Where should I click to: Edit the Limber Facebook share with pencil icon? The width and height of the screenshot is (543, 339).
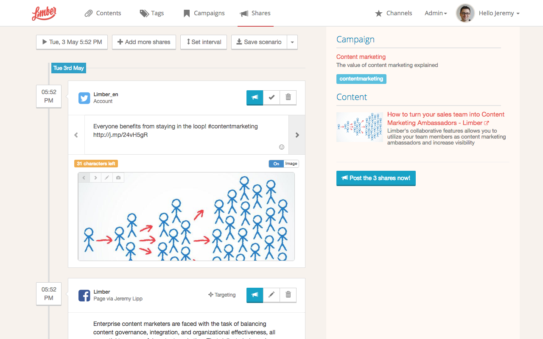point(271,295)
